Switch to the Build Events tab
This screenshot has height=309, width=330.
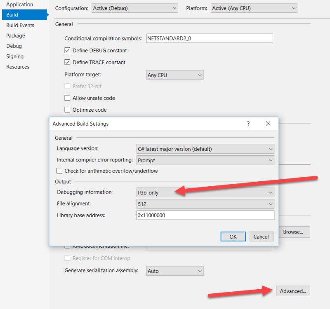(x=20, y=25)
